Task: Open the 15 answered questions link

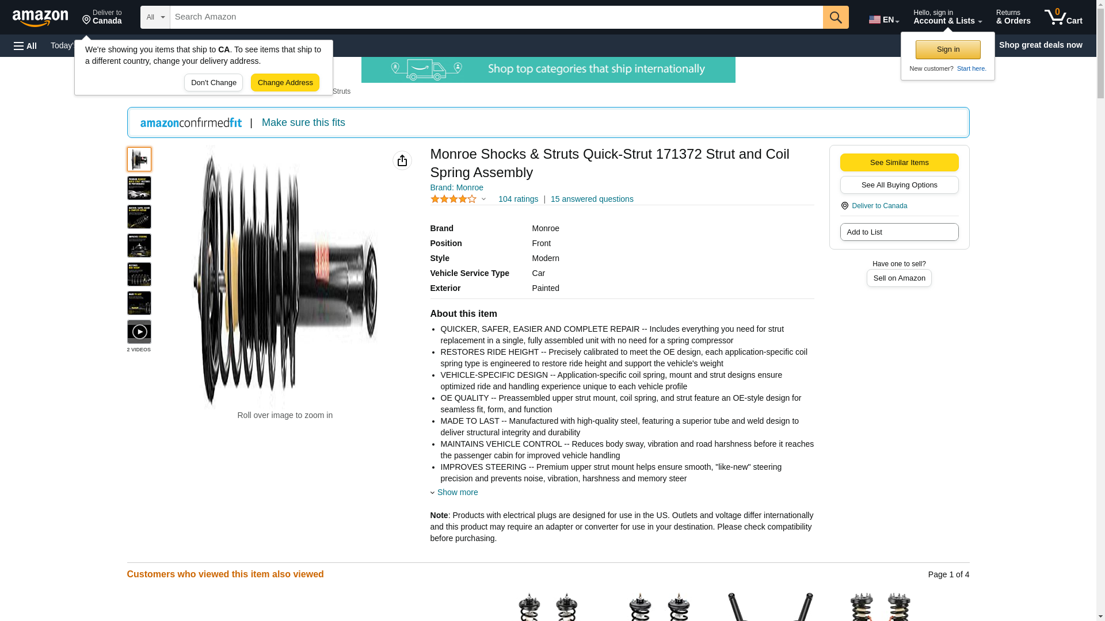Action: [592, 199]
